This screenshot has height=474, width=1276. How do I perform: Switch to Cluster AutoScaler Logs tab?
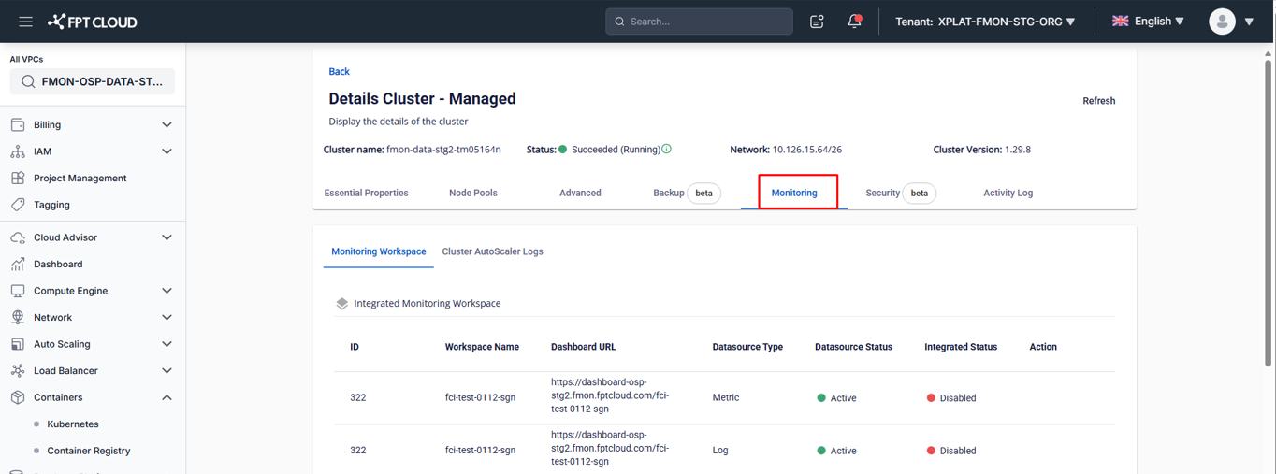492,251
